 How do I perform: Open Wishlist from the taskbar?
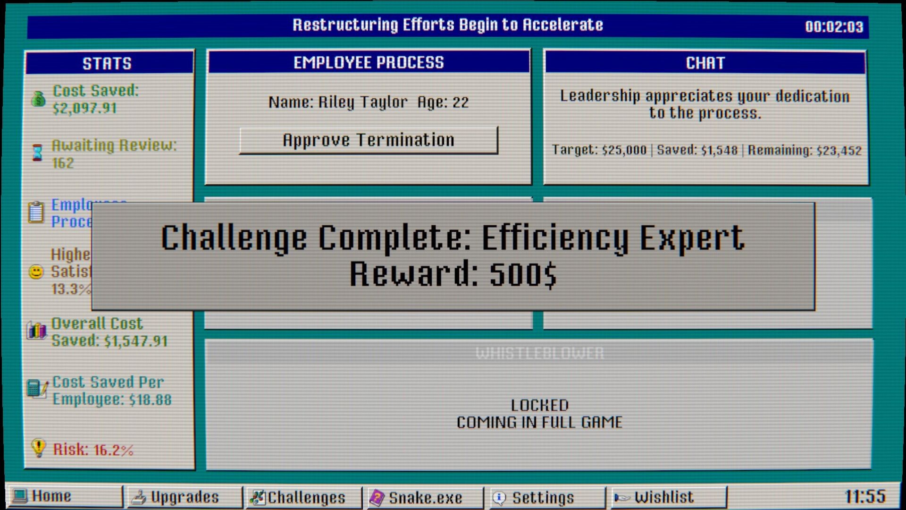tap(663, 497)
